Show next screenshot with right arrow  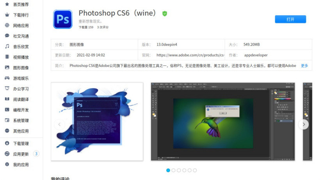(304, 124)
